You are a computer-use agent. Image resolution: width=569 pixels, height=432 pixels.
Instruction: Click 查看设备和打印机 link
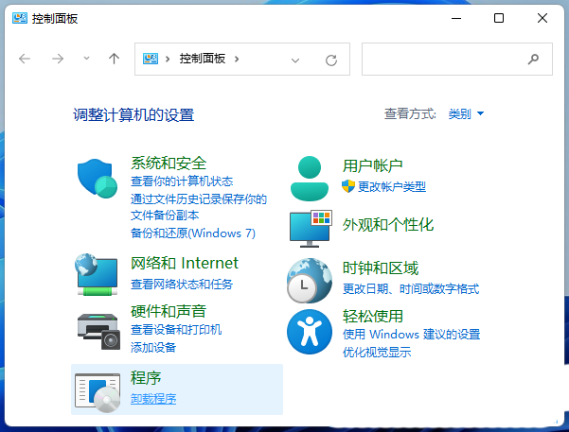(176, 330)
